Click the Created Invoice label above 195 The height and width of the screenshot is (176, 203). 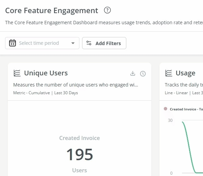[x=79, y=138]
